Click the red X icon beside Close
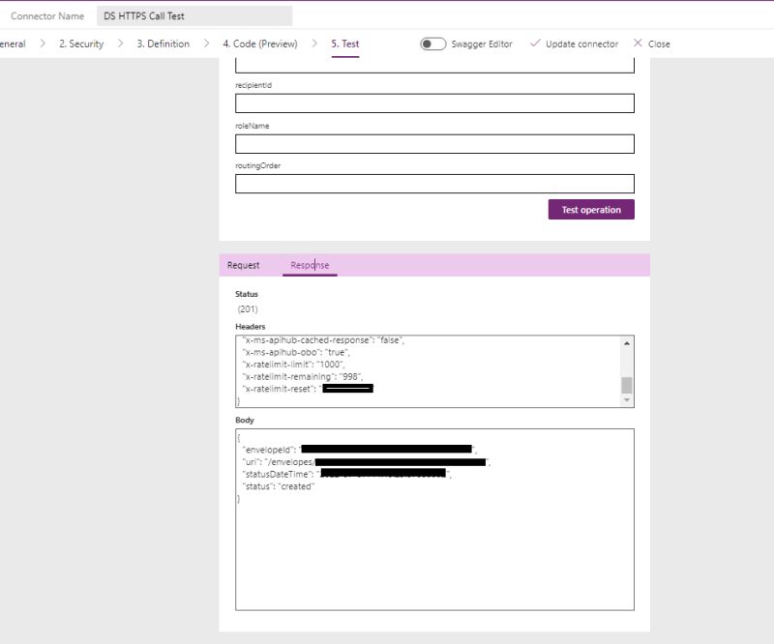 pos(637,43)
